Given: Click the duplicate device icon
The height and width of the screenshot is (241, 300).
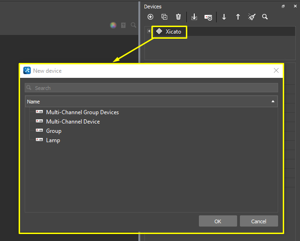Looking at the screenshot, I should click(164, 17).
